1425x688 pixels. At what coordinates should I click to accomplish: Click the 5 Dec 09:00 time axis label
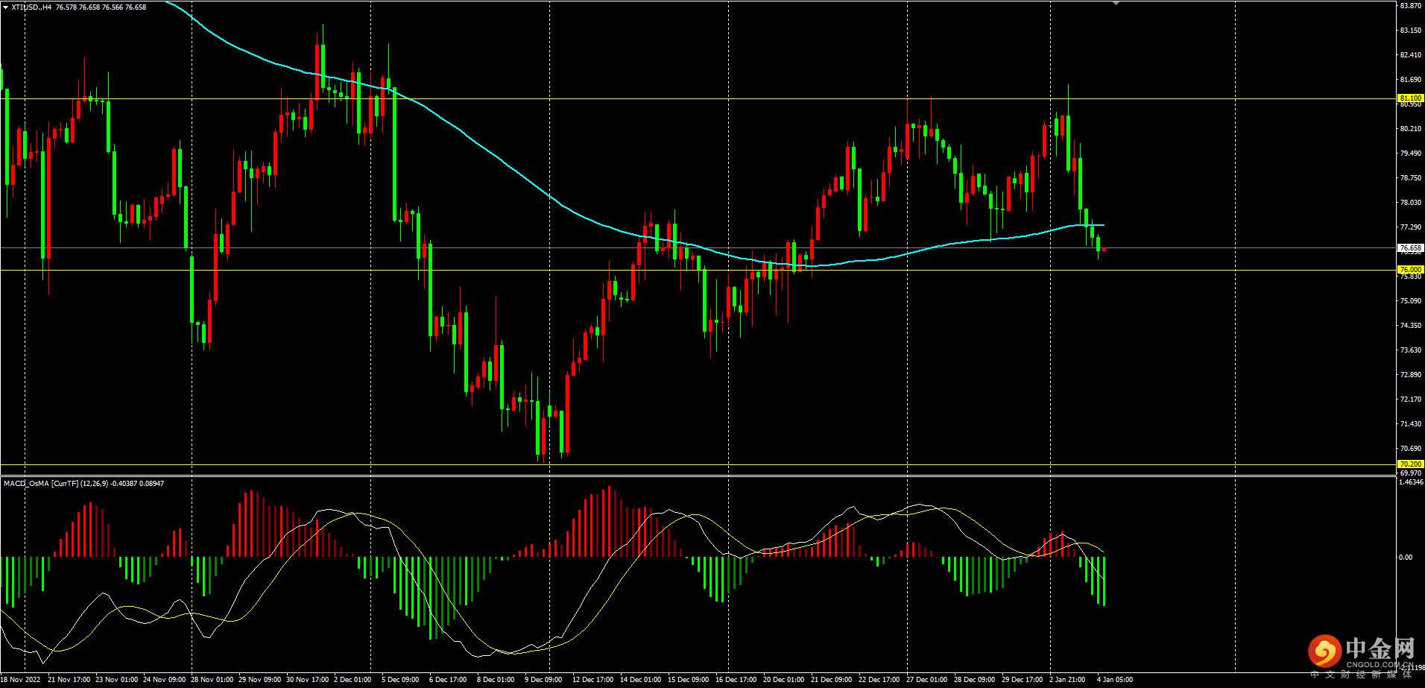pos(400,680)
